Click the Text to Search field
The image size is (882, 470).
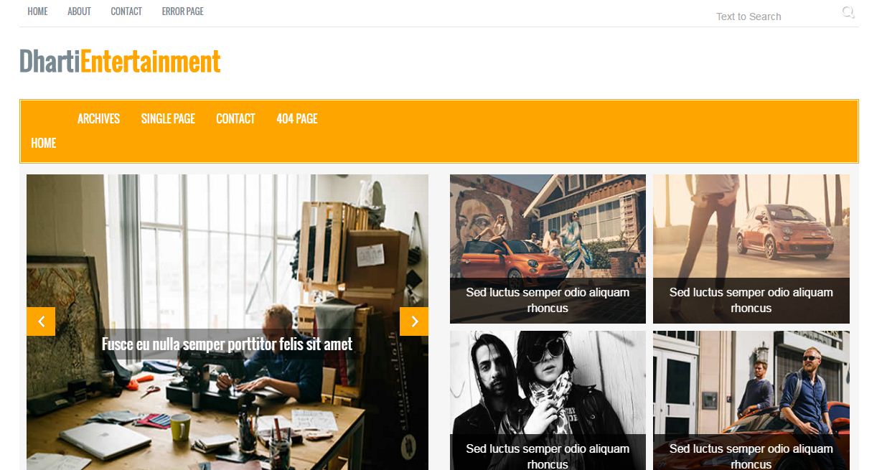tap(775, 17)
